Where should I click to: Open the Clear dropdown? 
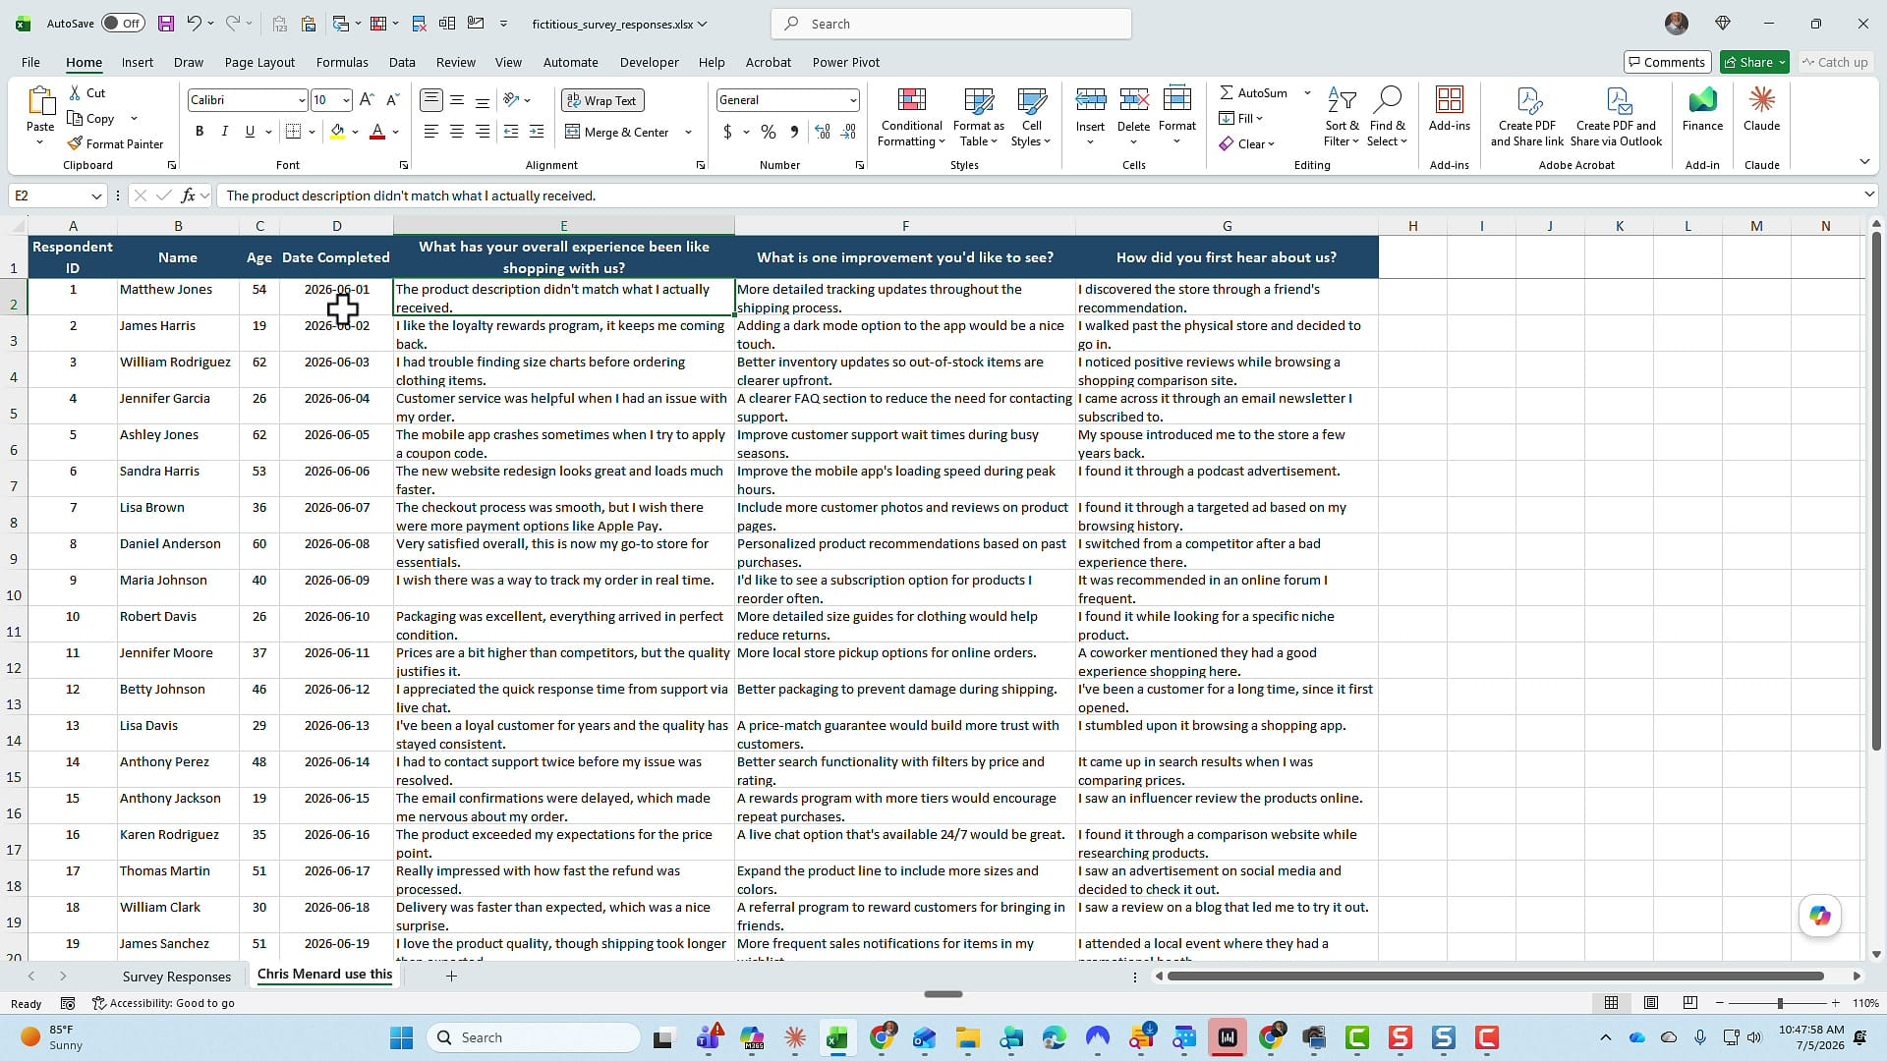coord(1247,143)
